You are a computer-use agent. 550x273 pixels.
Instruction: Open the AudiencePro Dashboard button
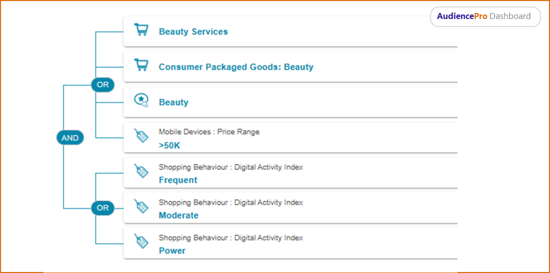[x=485, y=16]
